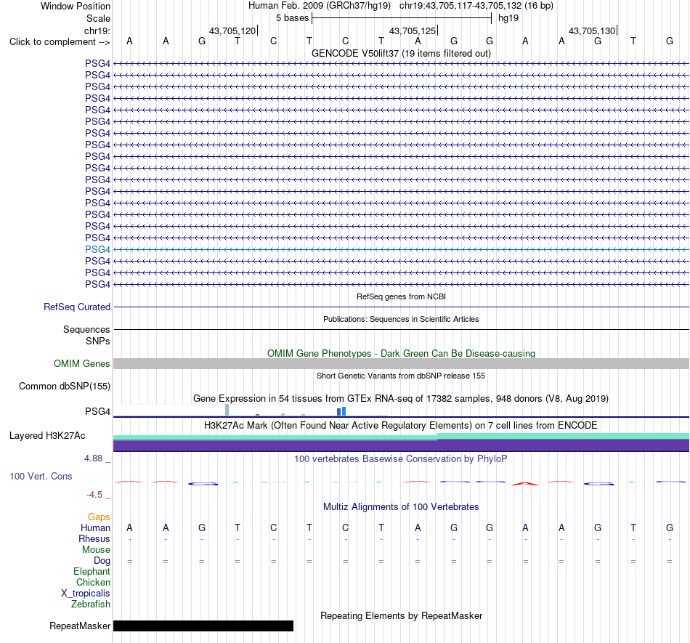Click the orange 'Gaps' row label
Screen dimensions: 690x643
(x=99, y=517)
